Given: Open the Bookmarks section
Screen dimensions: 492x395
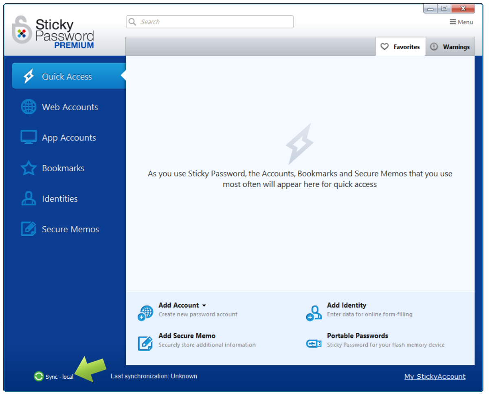Looking at the screenshot, I should [63, 168].
